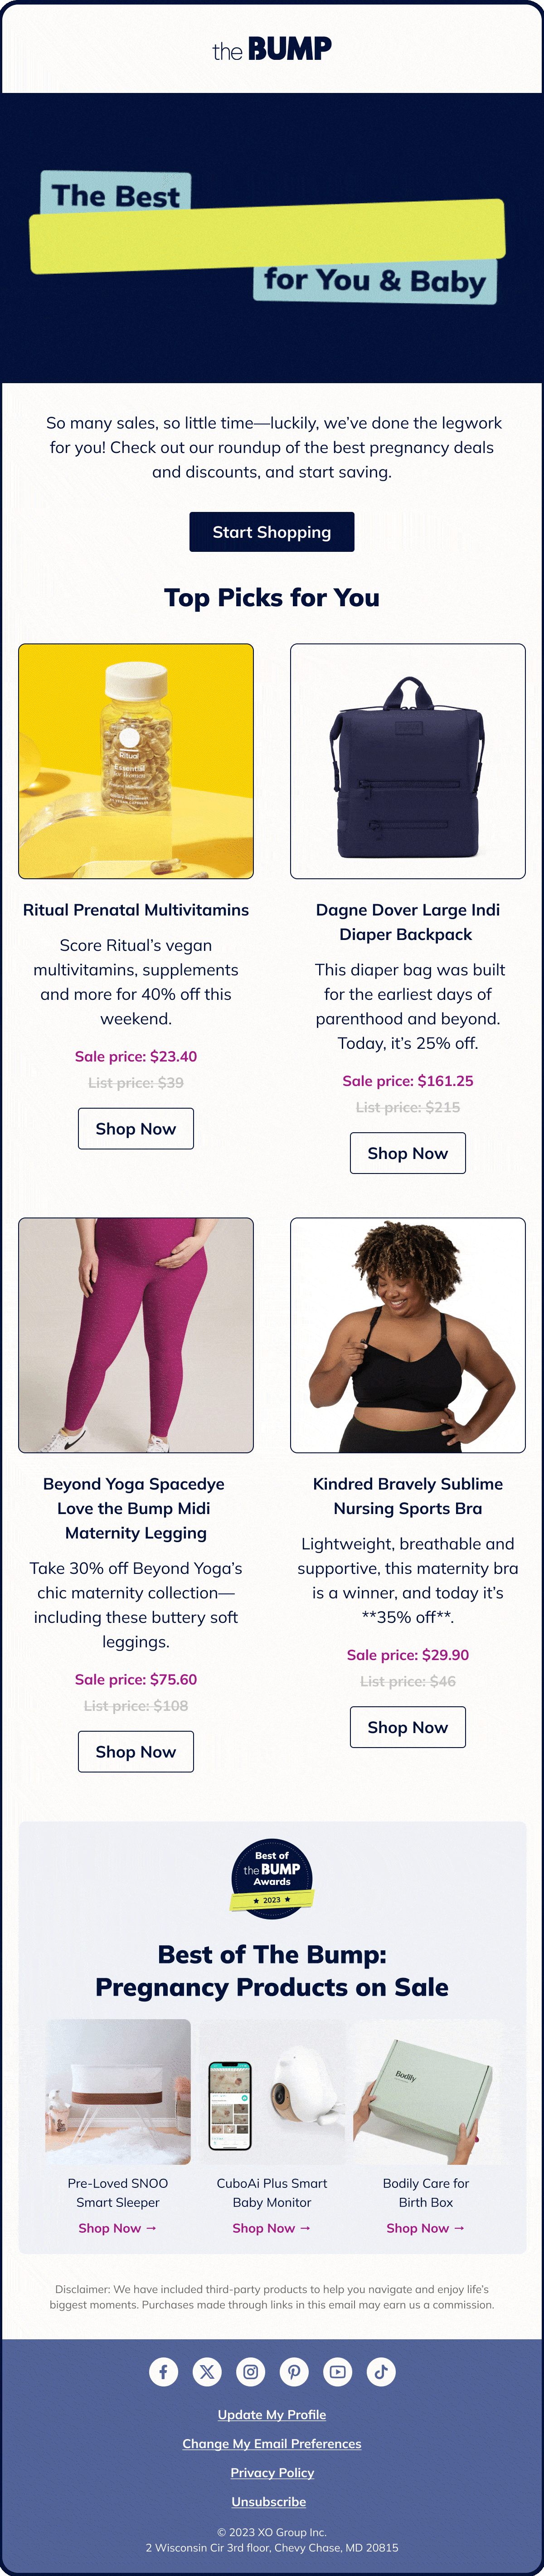Shop Now for Ritual Prenatal Multivitamins
The image size is (544, 2576).
tap(136, 1128)
